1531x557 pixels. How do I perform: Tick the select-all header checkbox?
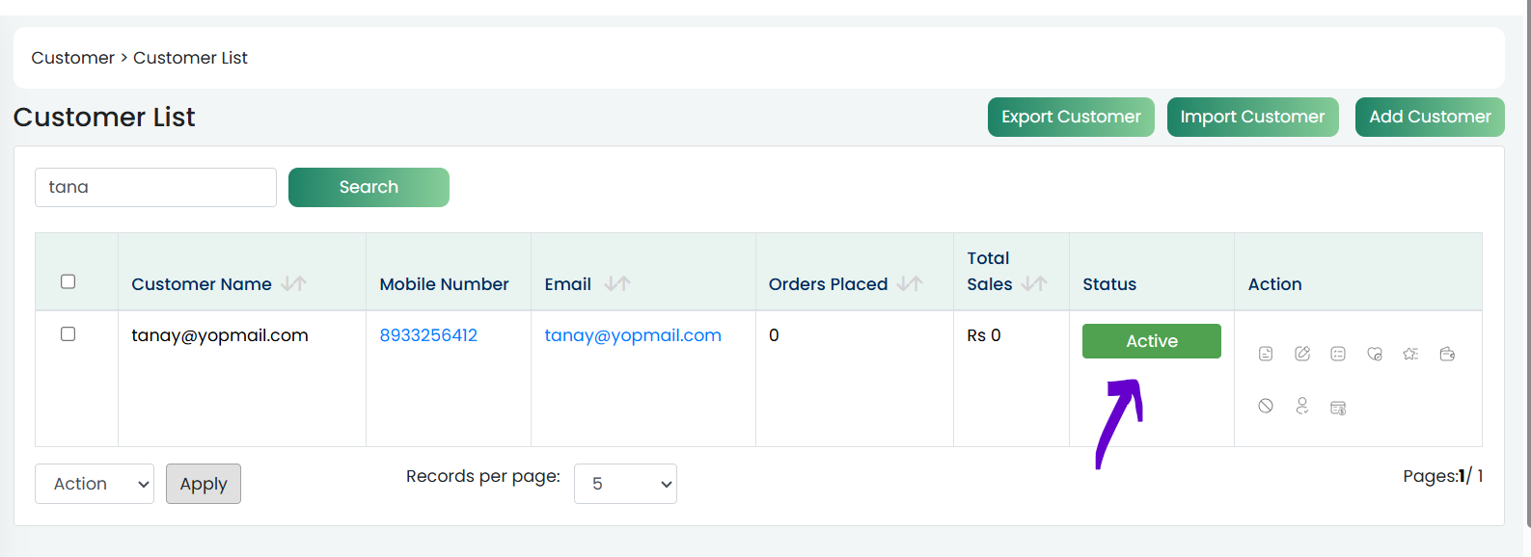(x=68, y=281)
